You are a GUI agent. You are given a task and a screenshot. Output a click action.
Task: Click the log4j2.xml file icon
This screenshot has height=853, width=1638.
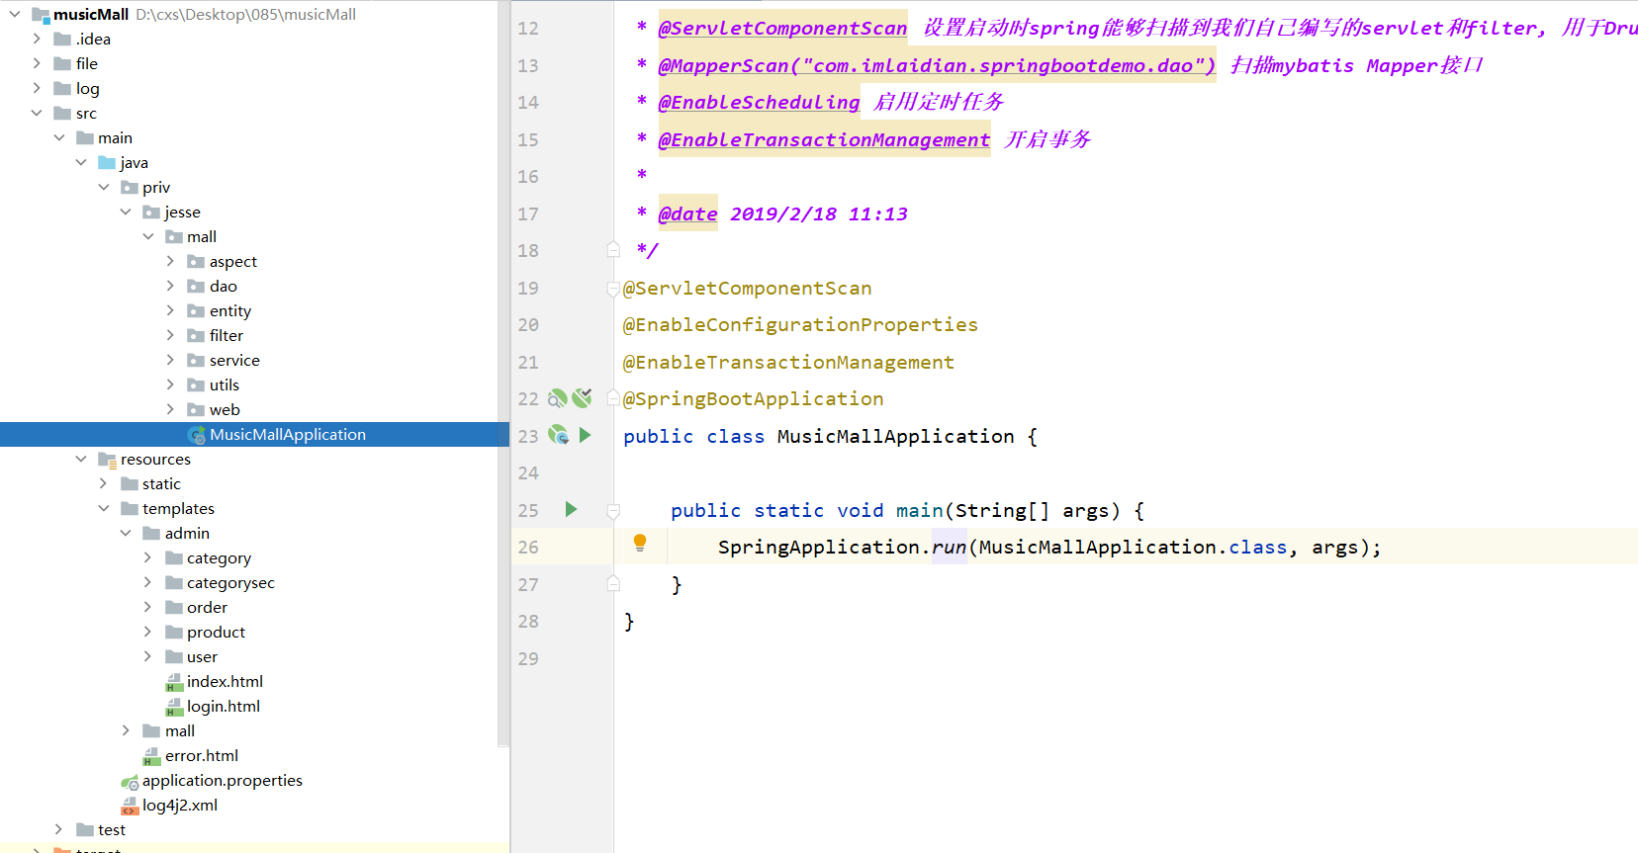130,806
